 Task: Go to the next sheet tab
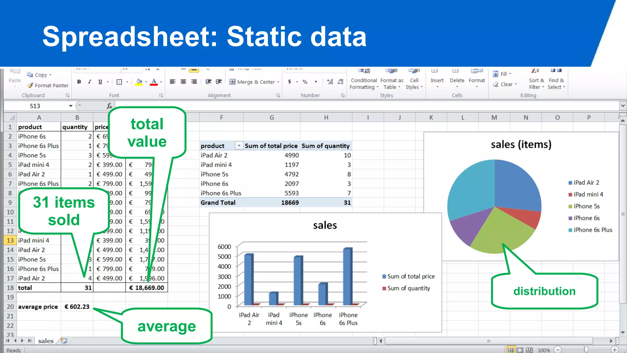click(x=22, y=341)
